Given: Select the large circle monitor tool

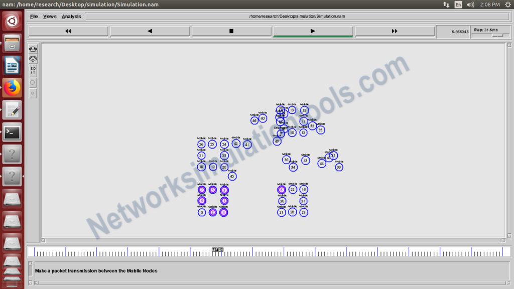Looking at the screenshot, I should [32, 83].
